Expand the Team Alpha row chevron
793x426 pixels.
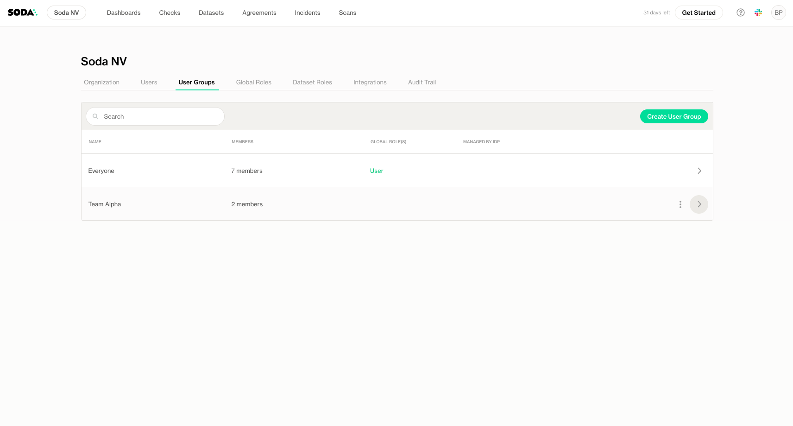click(x=699, y=204)
